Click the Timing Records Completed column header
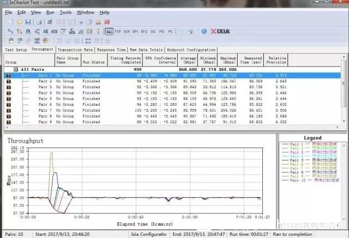The image size is (349, 238). tap(125, 60)
